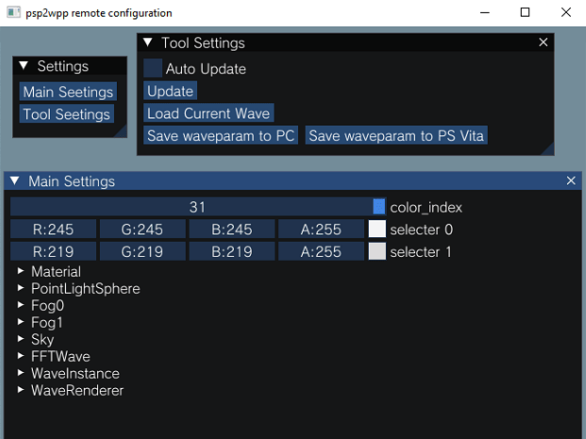Open the selecter 1 color swatch

point(377,252)
